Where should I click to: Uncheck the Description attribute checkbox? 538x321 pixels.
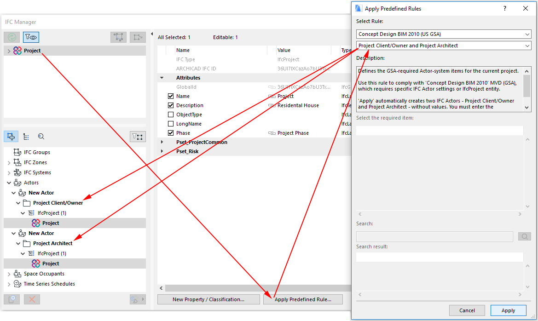click(171, 105)
